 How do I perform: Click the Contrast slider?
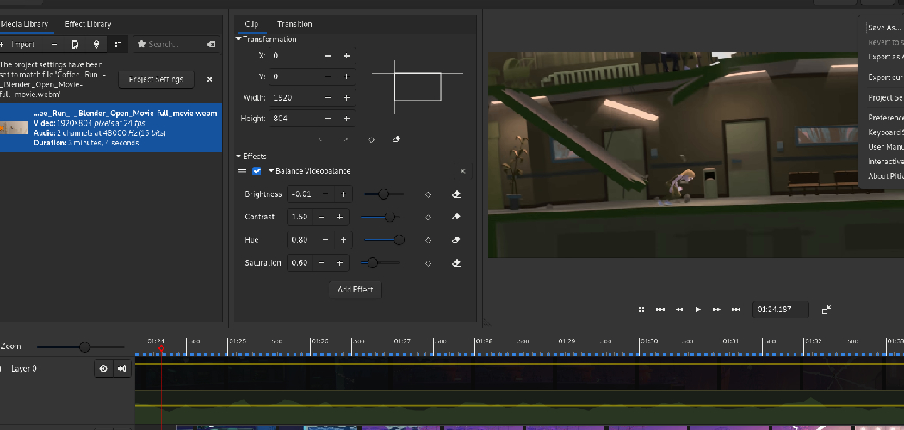381,217
